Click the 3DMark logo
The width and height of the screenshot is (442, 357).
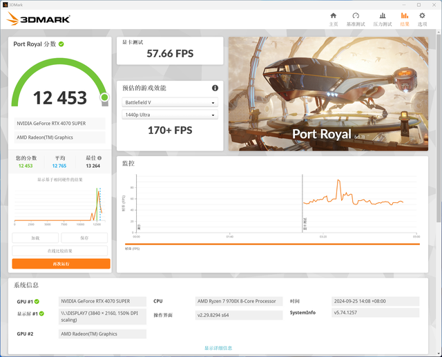pos(39,19)
